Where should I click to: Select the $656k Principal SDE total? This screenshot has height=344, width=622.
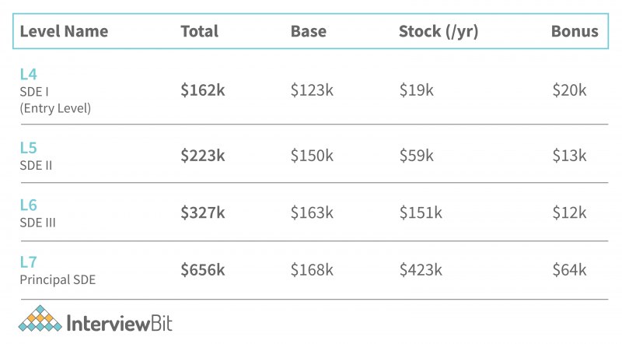tap(203, 270)
